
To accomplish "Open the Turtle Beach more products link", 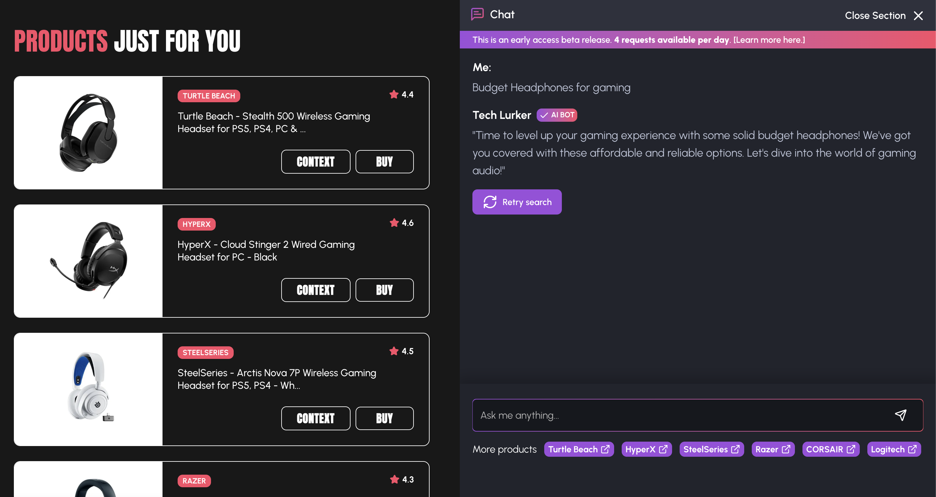I will tap(579, 449).
